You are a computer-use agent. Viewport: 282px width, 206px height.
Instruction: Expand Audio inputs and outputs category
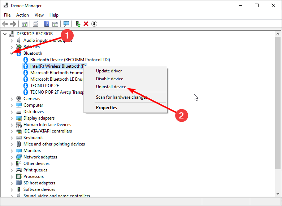12,41
